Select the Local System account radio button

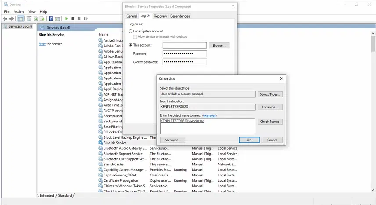pos(131,32)
